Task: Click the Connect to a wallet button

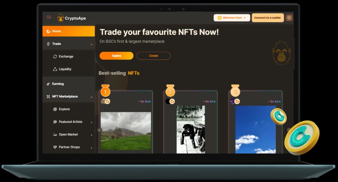Action: pyautogui.click(x=267, y=18)
